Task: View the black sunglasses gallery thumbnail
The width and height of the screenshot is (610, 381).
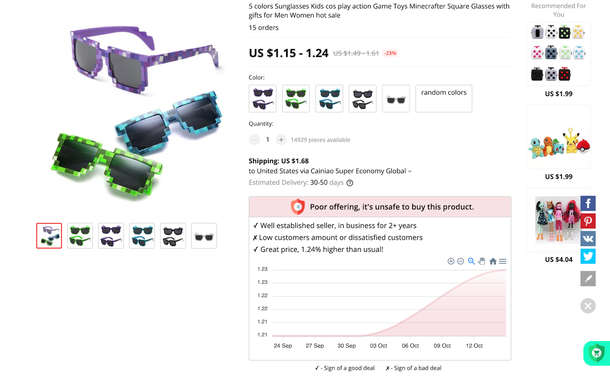Action: tap(173, 236)
